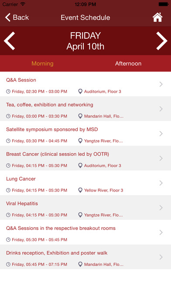Expand Q&A Session details chevron
This screenshot has width=171, height=303.
coord(161,84)
